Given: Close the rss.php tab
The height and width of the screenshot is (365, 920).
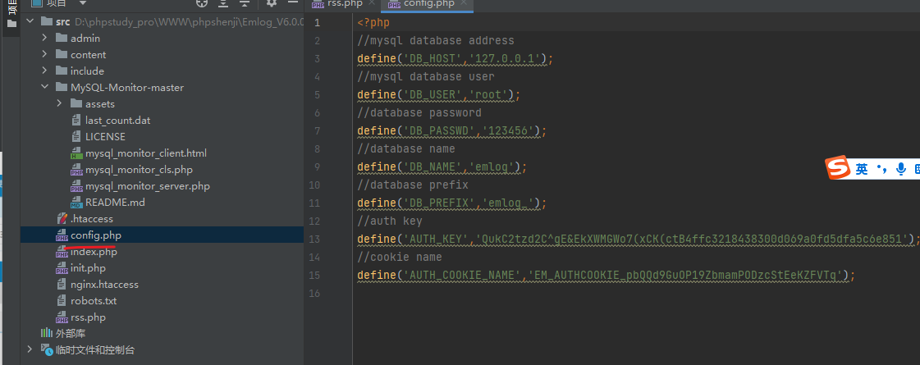Looking at the screenshot, I should pyautogui.click(x=372, y=3).
